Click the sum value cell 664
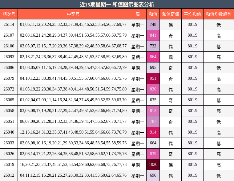The image size is (234, 181). (x=153, y=143)
